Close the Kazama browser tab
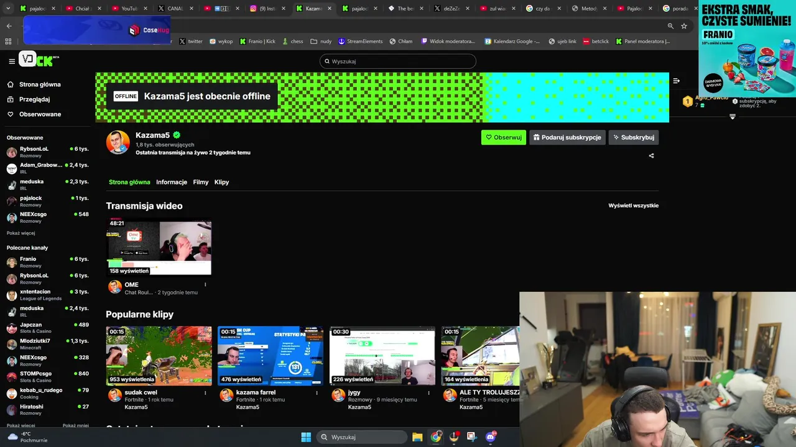 point(330,9)
